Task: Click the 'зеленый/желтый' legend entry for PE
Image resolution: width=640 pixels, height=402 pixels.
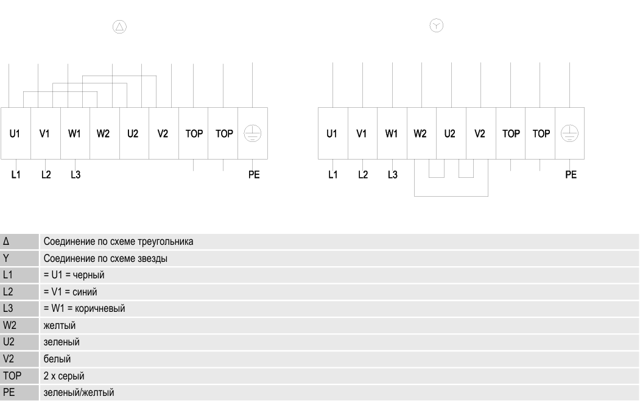Action: click(79, 392)
